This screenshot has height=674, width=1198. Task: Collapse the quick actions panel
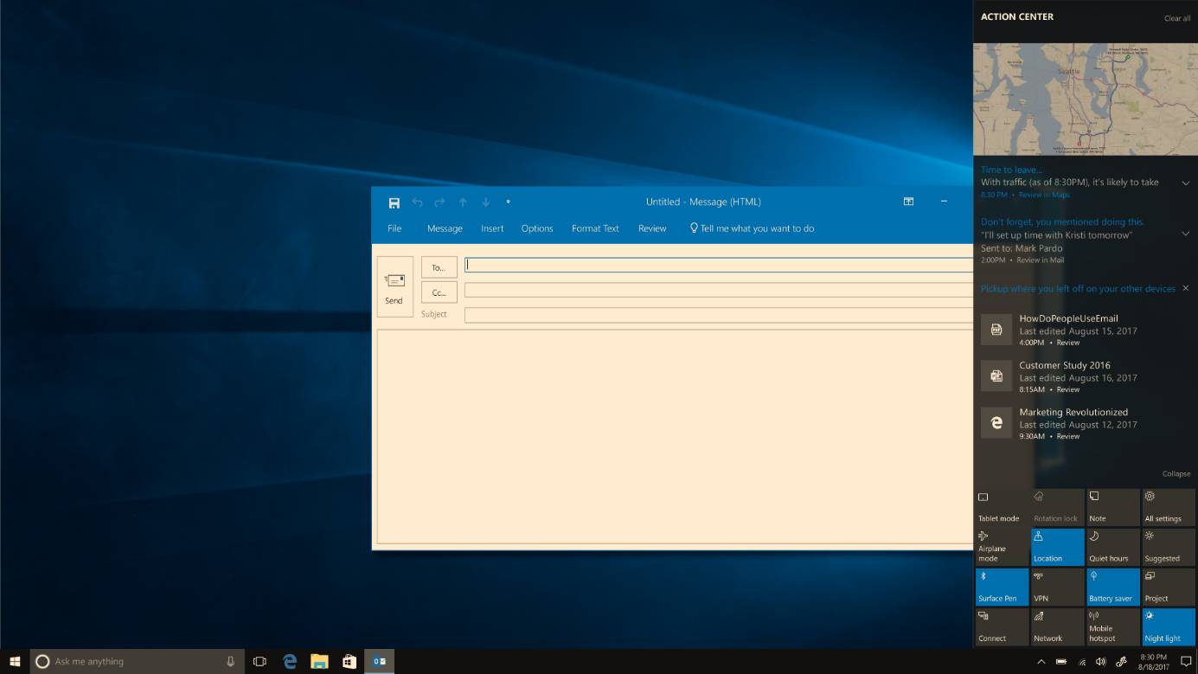point(1176,474)
